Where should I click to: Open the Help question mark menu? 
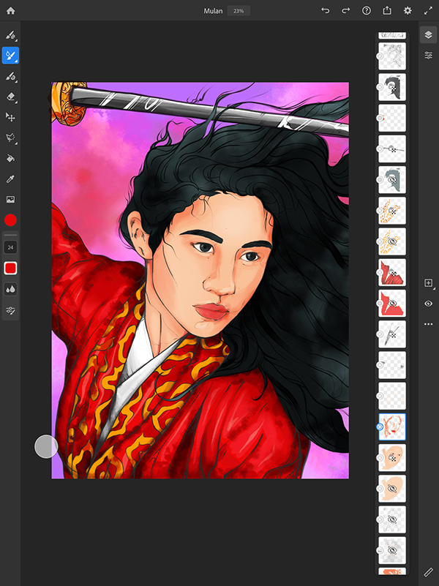pos(367,10)
